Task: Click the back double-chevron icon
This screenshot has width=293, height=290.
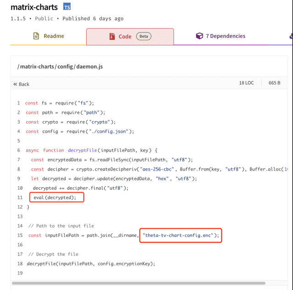Action: click(15, 84)
